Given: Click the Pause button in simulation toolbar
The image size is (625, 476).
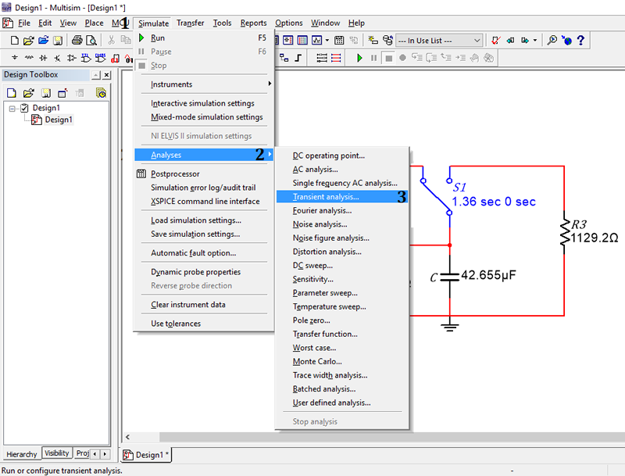Looking at the screenshot, I should pos(373,58).
